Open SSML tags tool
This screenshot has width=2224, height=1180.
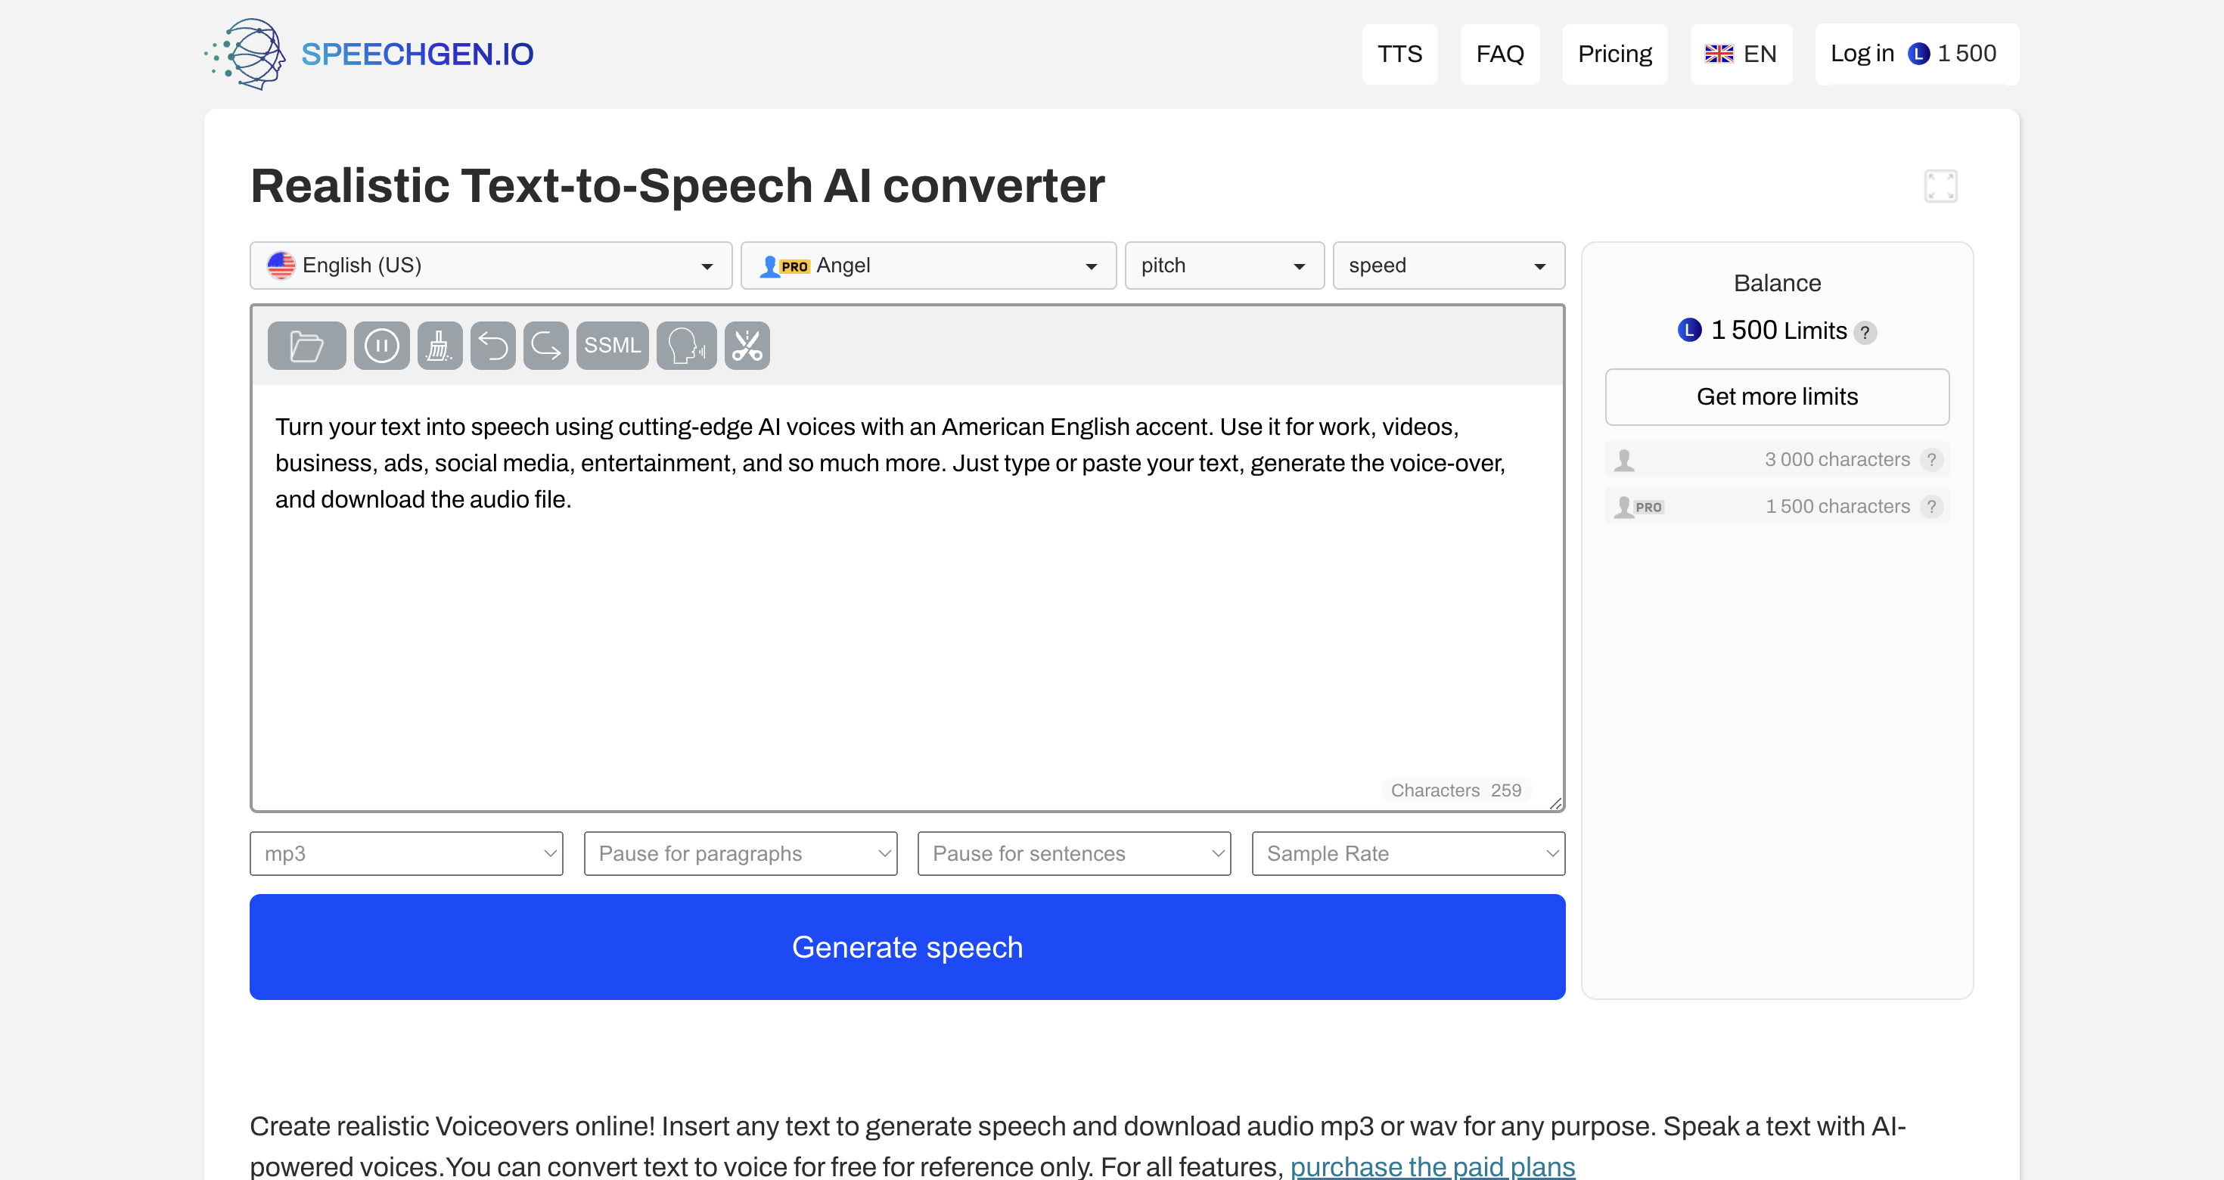pyautogui.click(x=612, y=346)
